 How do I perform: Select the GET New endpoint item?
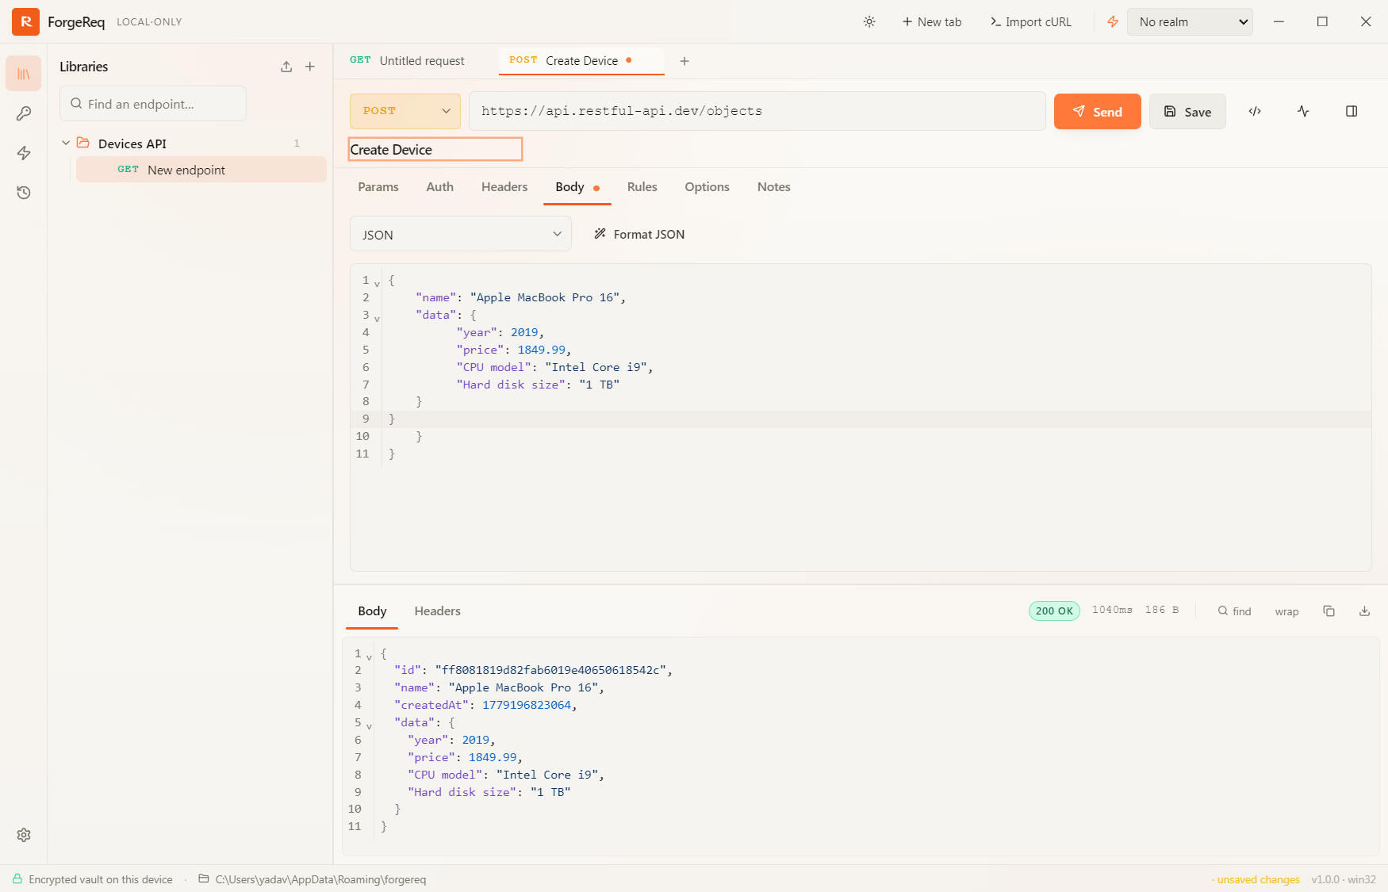(201, 170)
